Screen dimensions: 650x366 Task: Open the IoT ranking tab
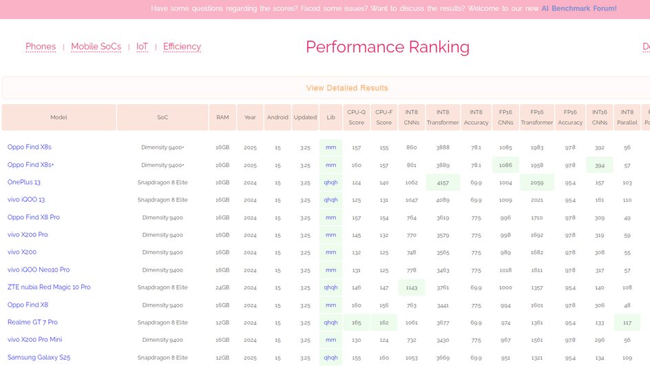click(142, 46)
